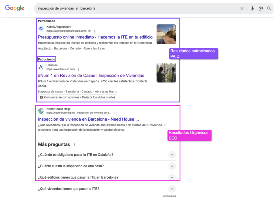Screen dimensions: 277x203
Task: Click the search magnifier icon
Action: [269, 8]
